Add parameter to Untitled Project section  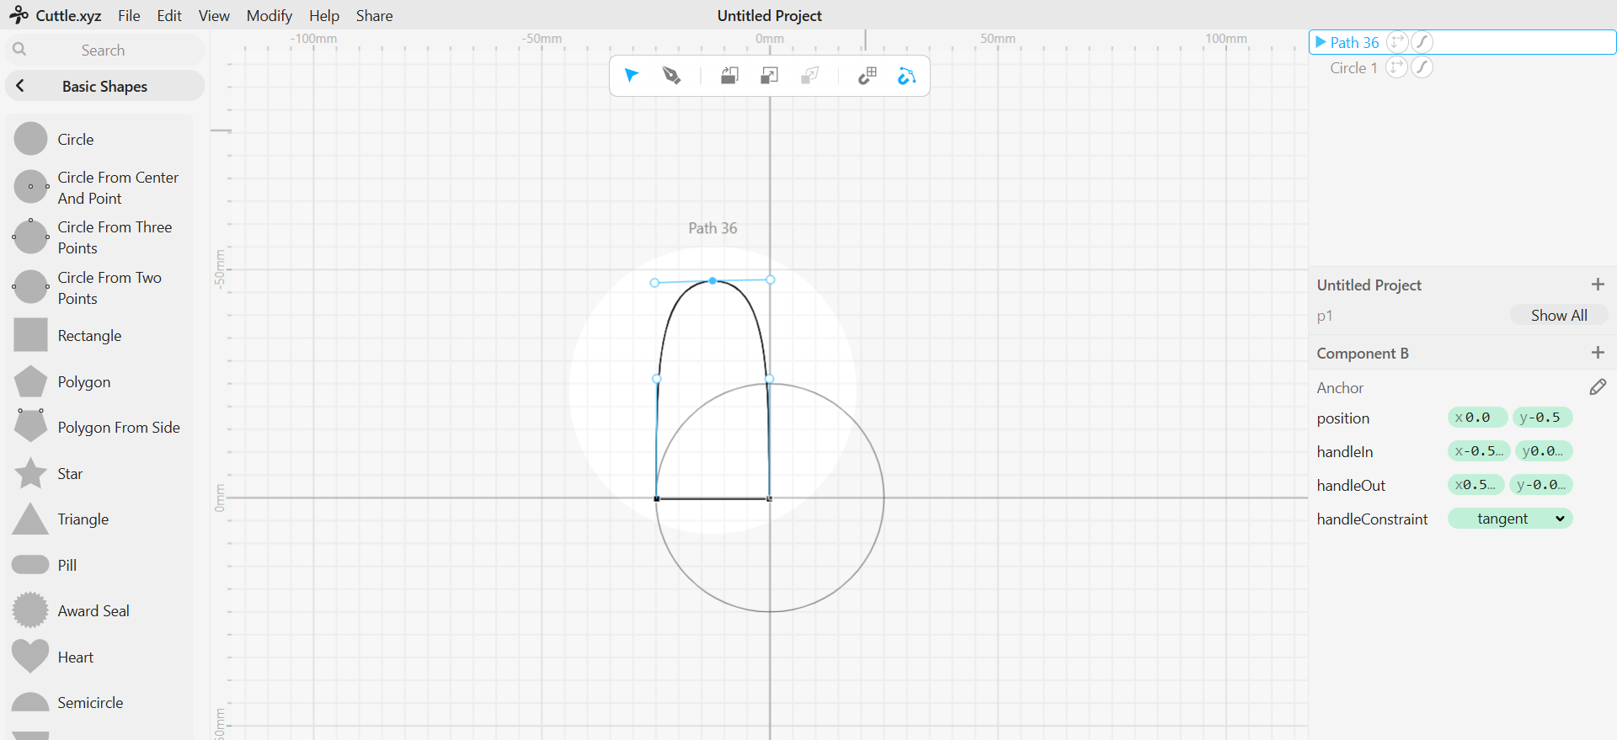1598,285
